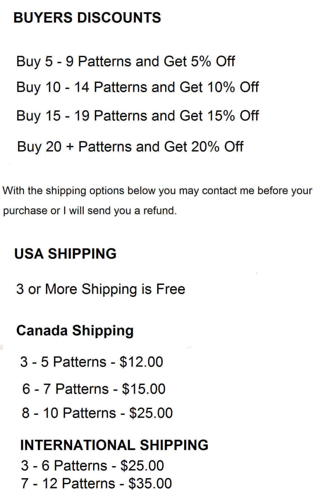
Task: Select the Buy 5 - 9 Patterns line
Action: pyautogui.click(x=125, y=61)
